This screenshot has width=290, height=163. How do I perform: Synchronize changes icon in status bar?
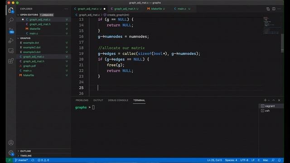[x=33, y=160]
